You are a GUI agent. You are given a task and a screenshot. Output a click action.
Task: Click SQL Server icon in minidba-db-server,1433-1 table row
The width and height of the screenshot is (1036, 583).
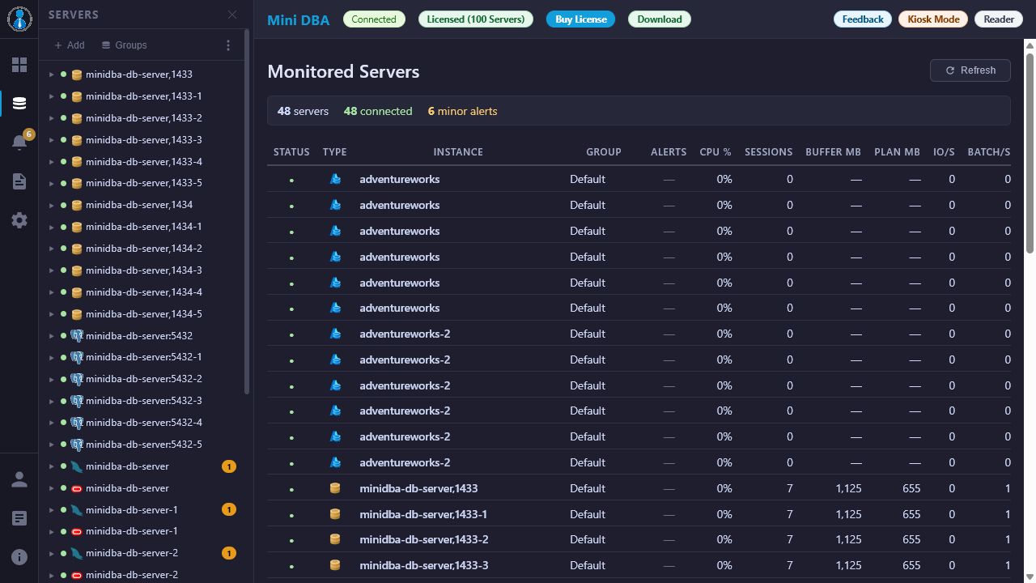point(335,514)
